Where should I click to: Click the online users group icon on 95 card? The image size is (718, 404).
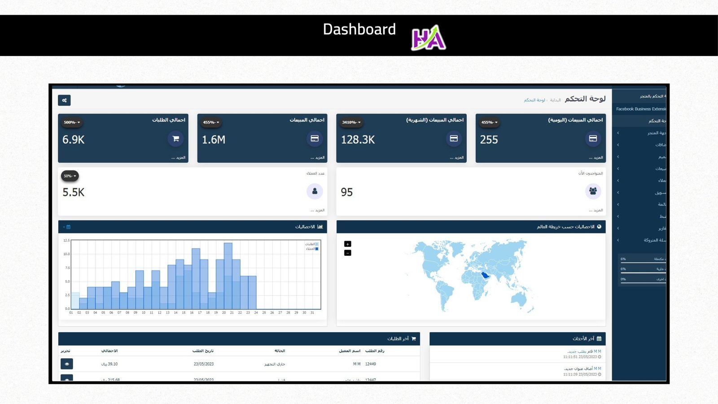[x=593, y=191]
